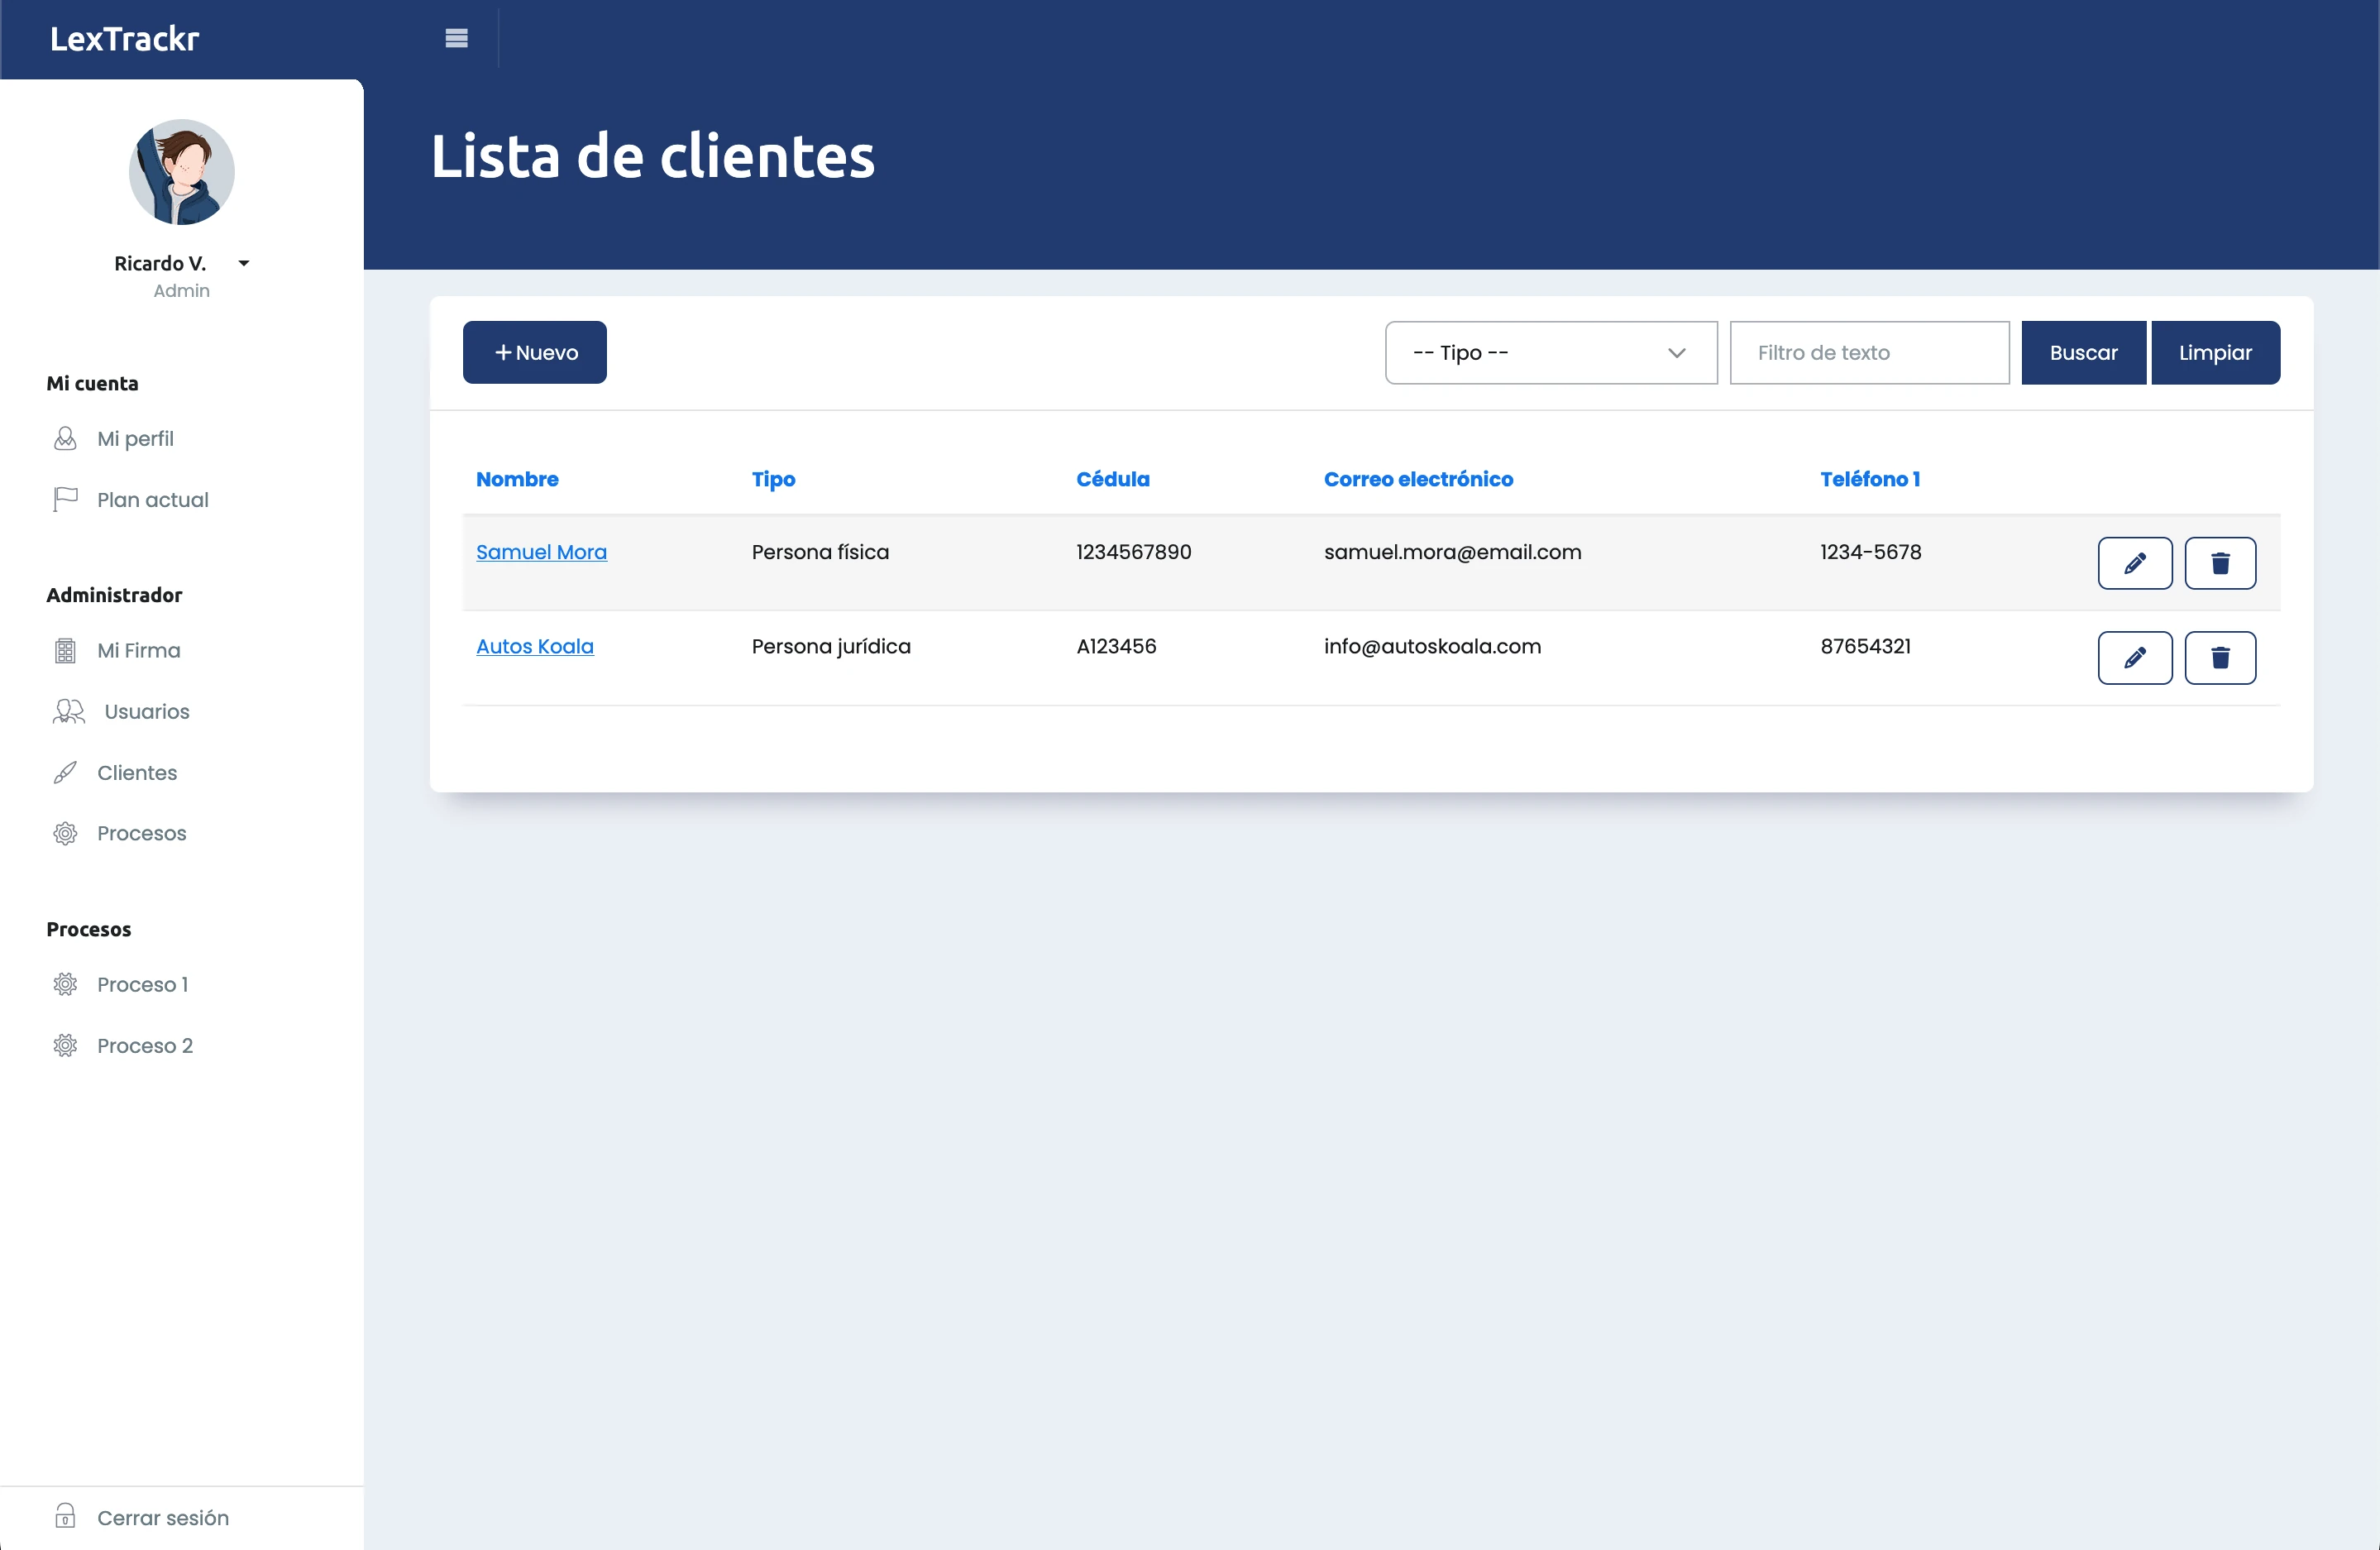Edit Autos Koala with pencil icon
The height and width of the screenshot is (1550, 2380).
2134,658
